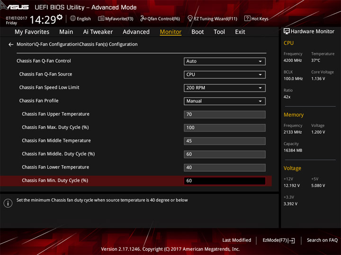Screen dimensions: 341x255
Task: Go to Ai Tweaker tab
Action: point(98,32)
